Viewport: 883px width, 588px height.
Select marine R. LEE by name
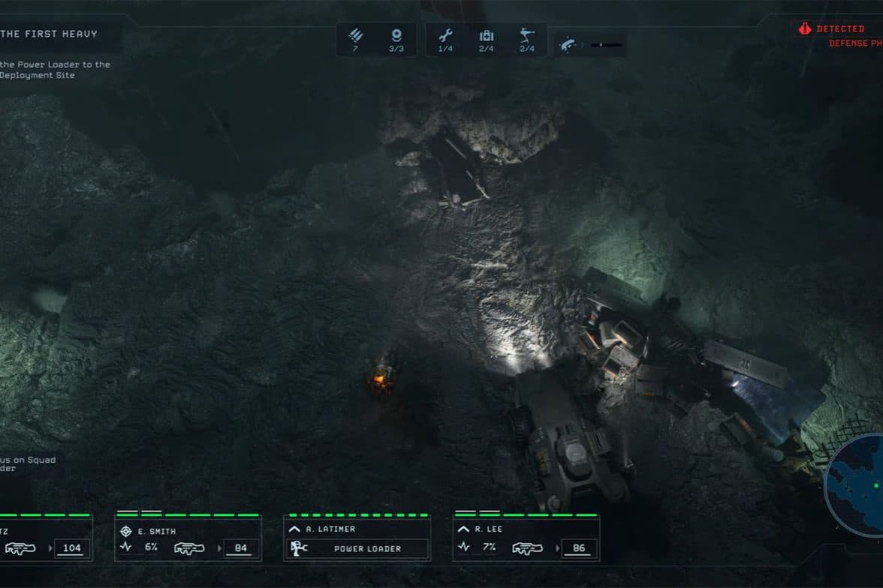[x=488, y=529]
